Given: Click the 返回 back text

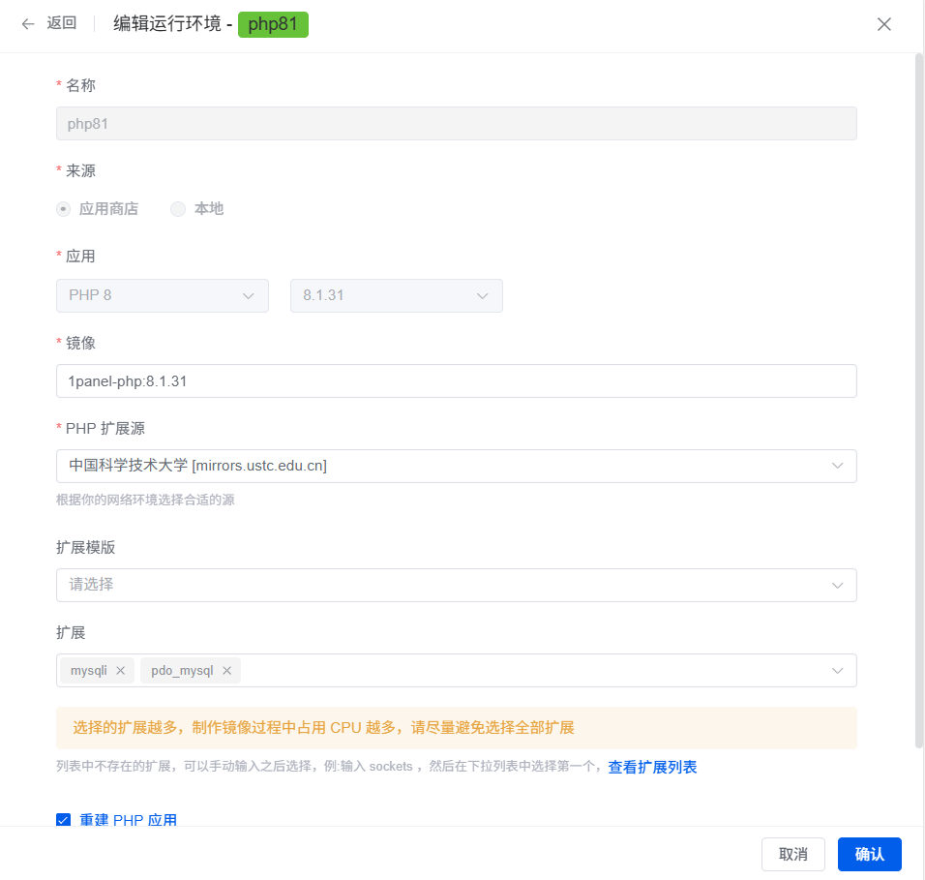Looking at the screenshot, I should (62, 24).
